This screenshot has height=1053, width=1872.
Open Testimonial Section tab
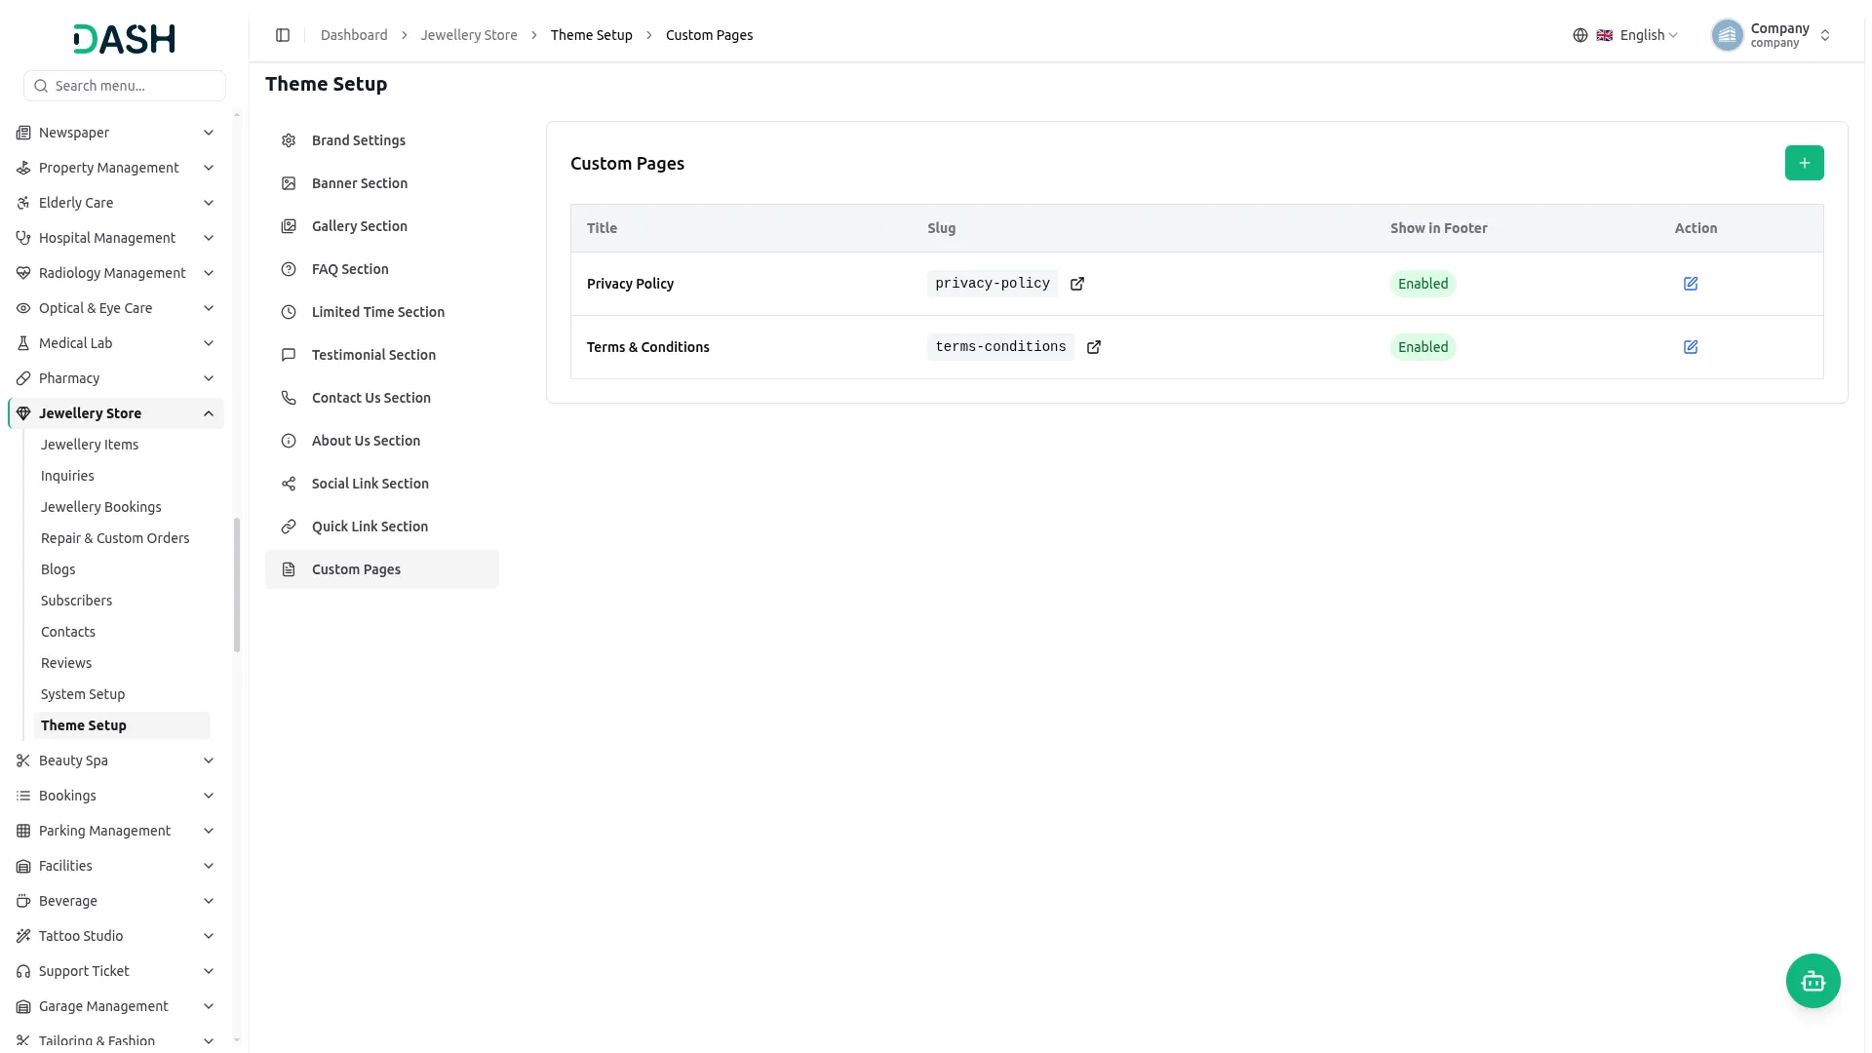coord(382,355)
